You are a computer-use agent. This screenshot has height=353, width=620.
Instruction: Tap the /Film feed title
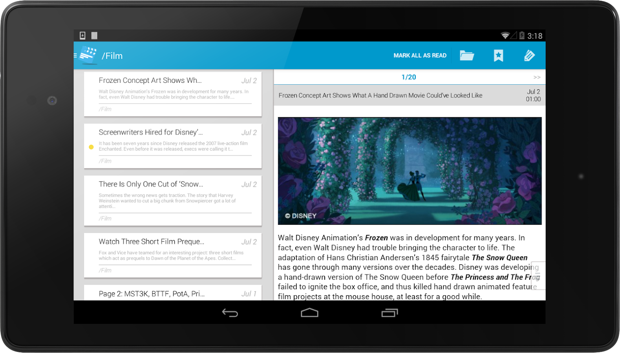coord(112,56)
